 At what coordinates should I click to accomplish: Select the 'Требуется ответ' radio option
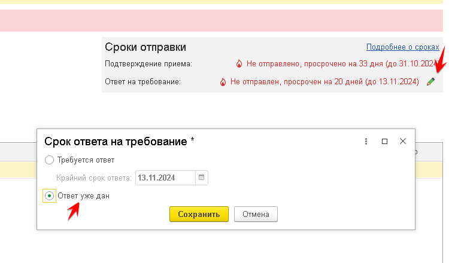(x=50, y=160)
